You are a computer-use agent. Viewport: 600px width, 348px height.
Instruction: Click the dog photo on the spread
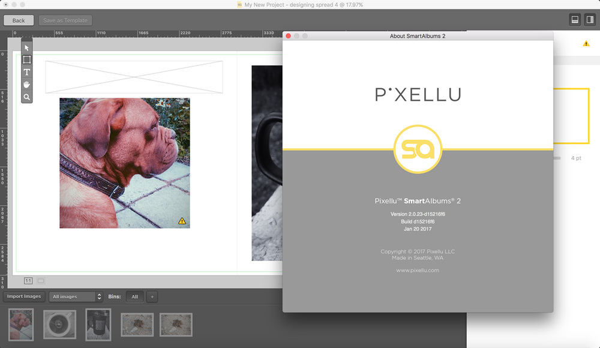pos(125,163)
